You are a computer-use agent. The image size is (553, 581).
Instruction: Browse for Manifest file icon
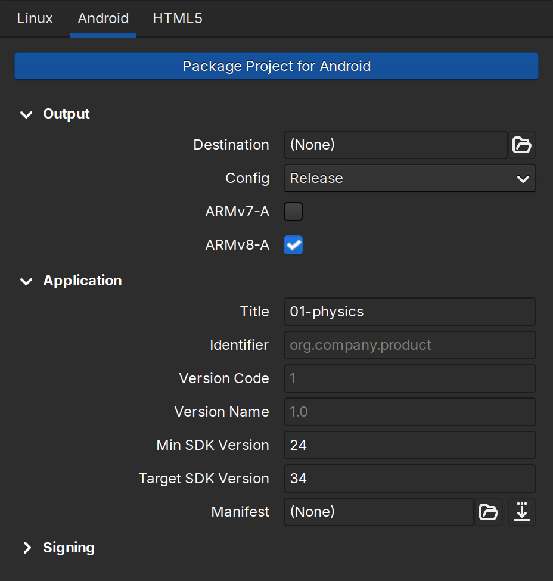489,512
